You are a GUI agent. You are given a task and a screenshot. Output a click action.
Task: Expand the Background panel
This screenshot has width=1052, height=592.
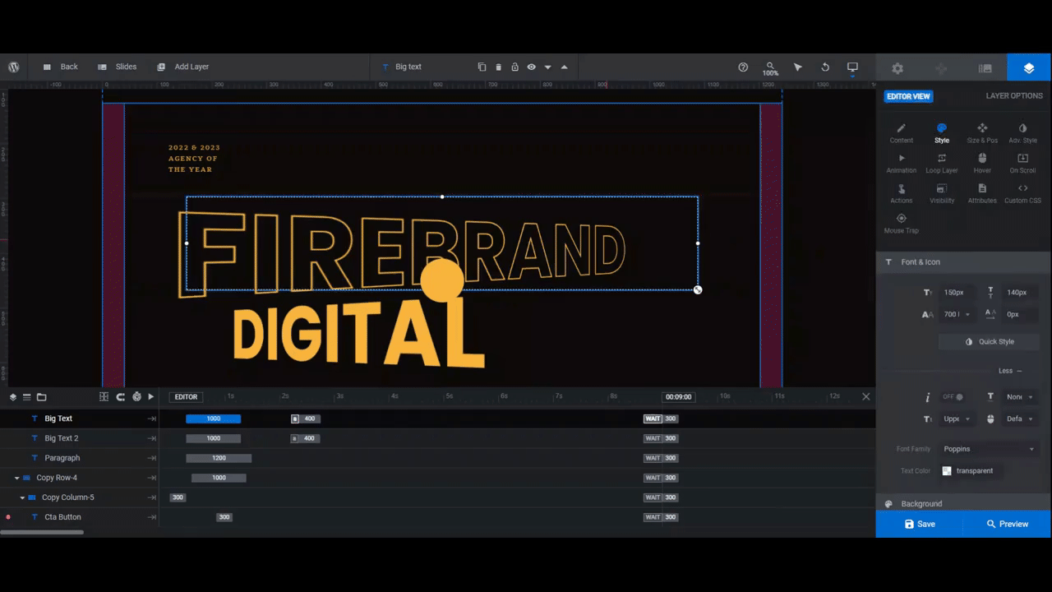tap(963, 504)
